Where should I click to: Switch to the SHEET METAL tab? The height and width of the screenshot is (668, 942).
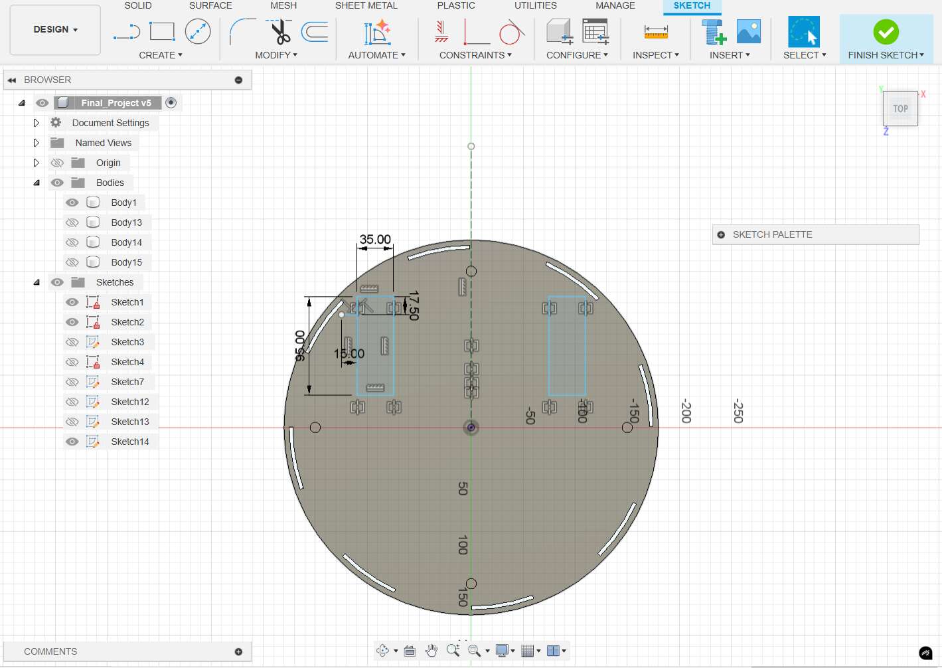coord(366,5)
